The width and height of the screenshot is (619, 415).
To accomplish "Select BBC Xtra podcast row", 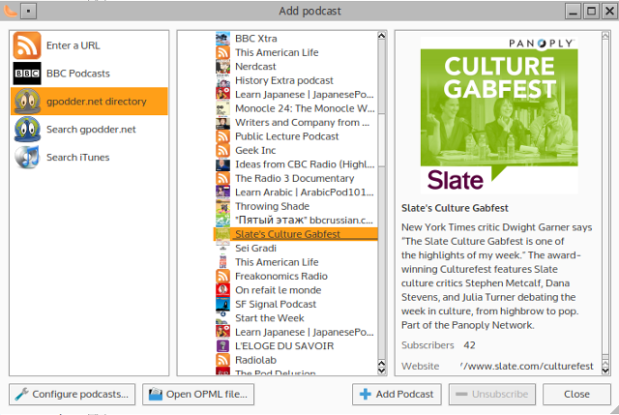I will (x=296, y=39).
